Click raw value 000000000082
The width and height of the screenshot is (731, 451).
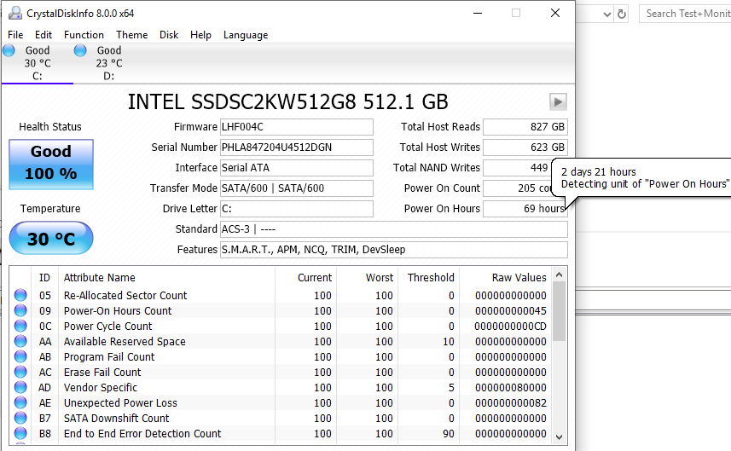click(510, 403)
